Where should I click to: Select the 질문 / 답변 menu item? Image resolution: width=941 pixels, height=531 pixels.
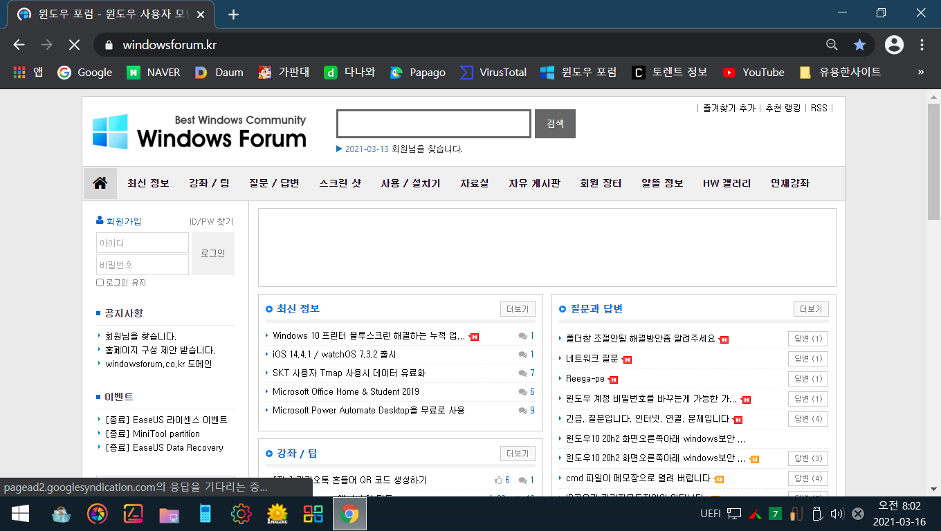coord(274,183)
